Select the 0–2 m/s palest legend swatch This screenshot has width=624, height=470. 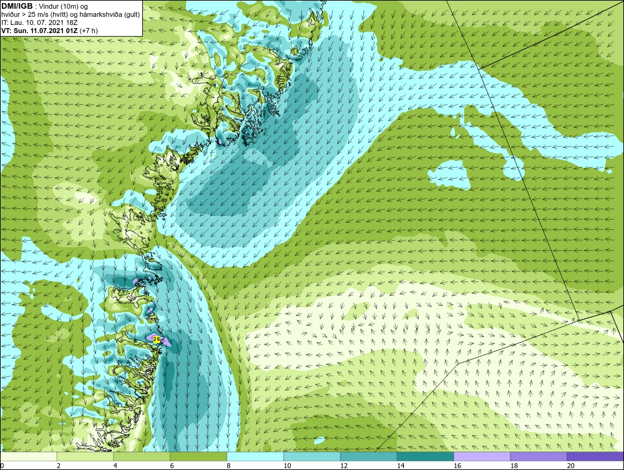coord(29,456)
